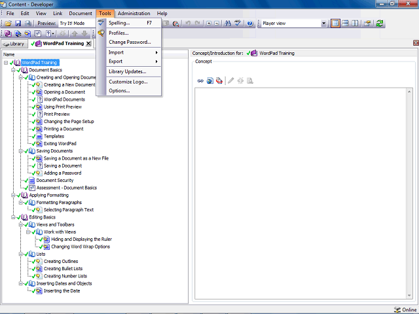Viewport: 419px width, 314px height.
Task: Collapse the Saving Documents section
Action: click(20, 151)
